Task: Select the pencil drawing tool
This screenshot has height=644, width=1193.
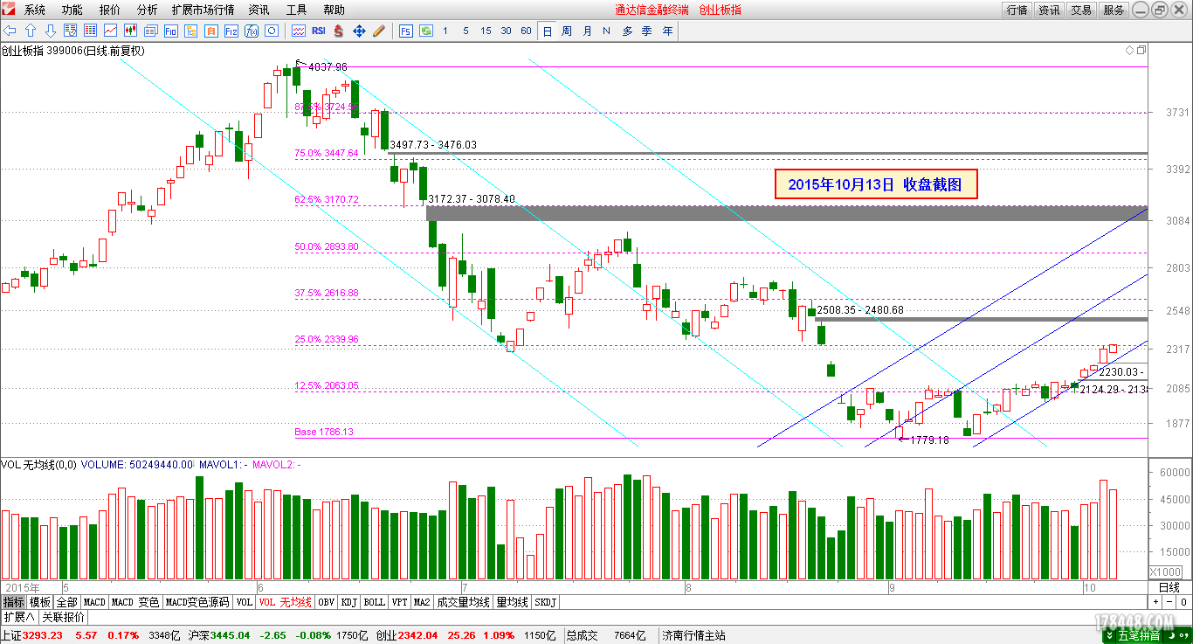Action: [379, 31]
